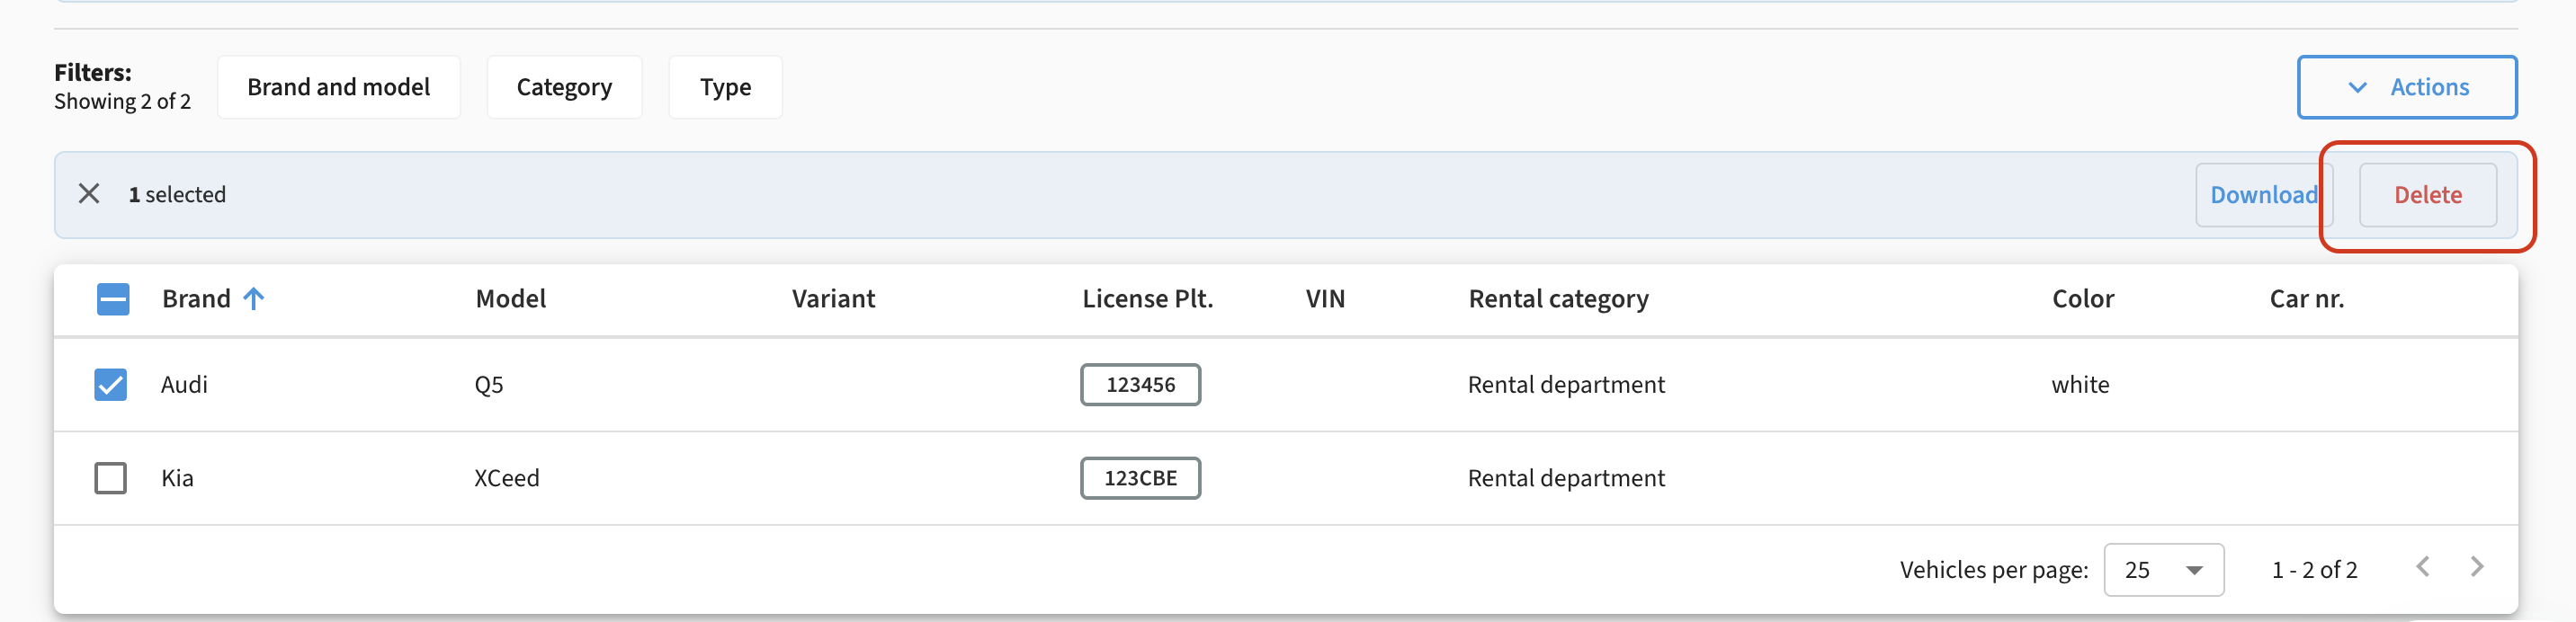The image size is (2576, 622).
Task: Click license plate 123CBE
Action: pos(1140,478)
